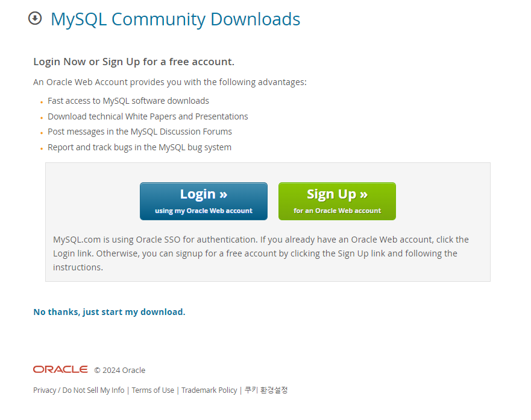Choose No thanks, just start my download
The image size is (531, 420).
(x=109, y=312)
